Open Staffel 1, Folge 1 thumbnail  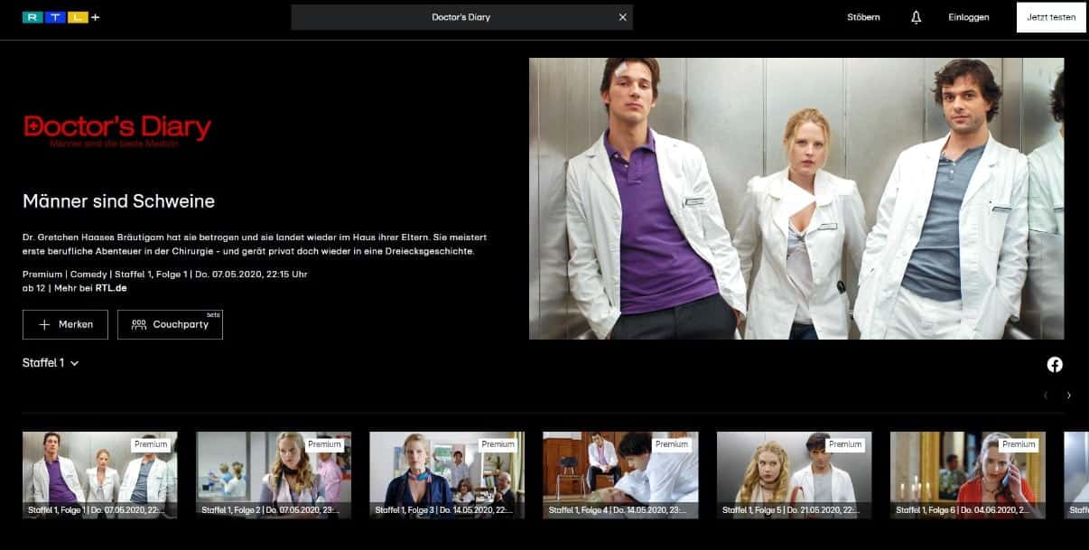100,475
